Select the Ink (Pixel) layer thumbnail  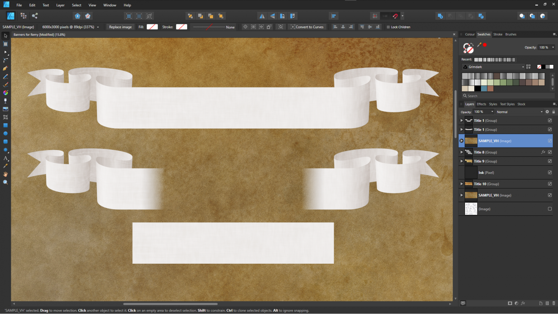pyautogui.click(x=471, y=172)
